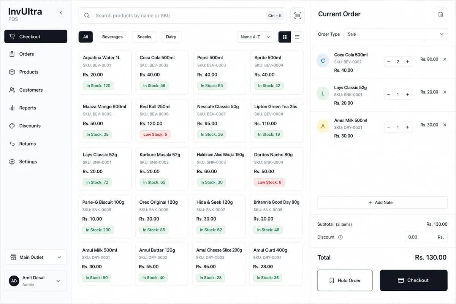Go to Checkout in the sidebar
The height and width of the screenshot is (304, 456).
pyautogui.click(x=36, y=36)
